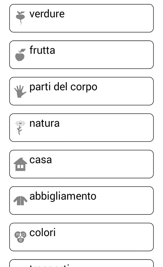Tap the apple icon beside frutta
The width and height of the screenshot is (163, 267).
[x=20, y=55]
